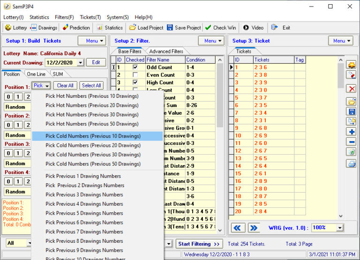Click the Edit button
This screenshot has width=360, height=260.
pos(96,62)
